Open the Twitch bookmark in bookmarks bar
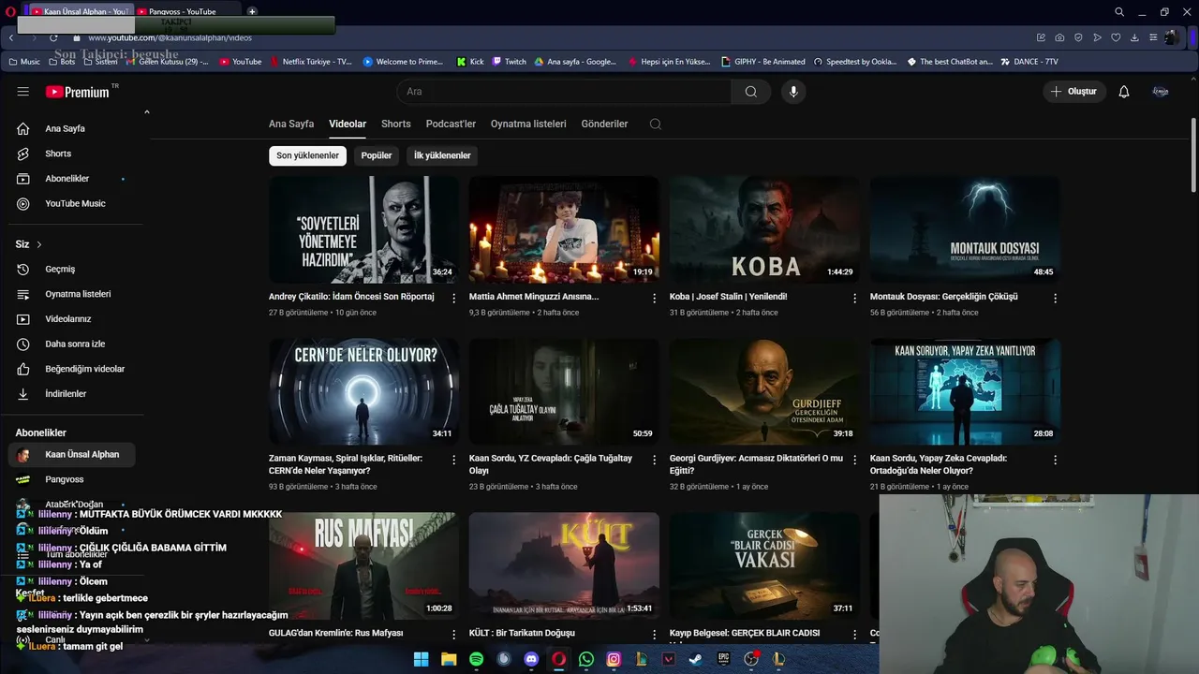 point(509,62)
